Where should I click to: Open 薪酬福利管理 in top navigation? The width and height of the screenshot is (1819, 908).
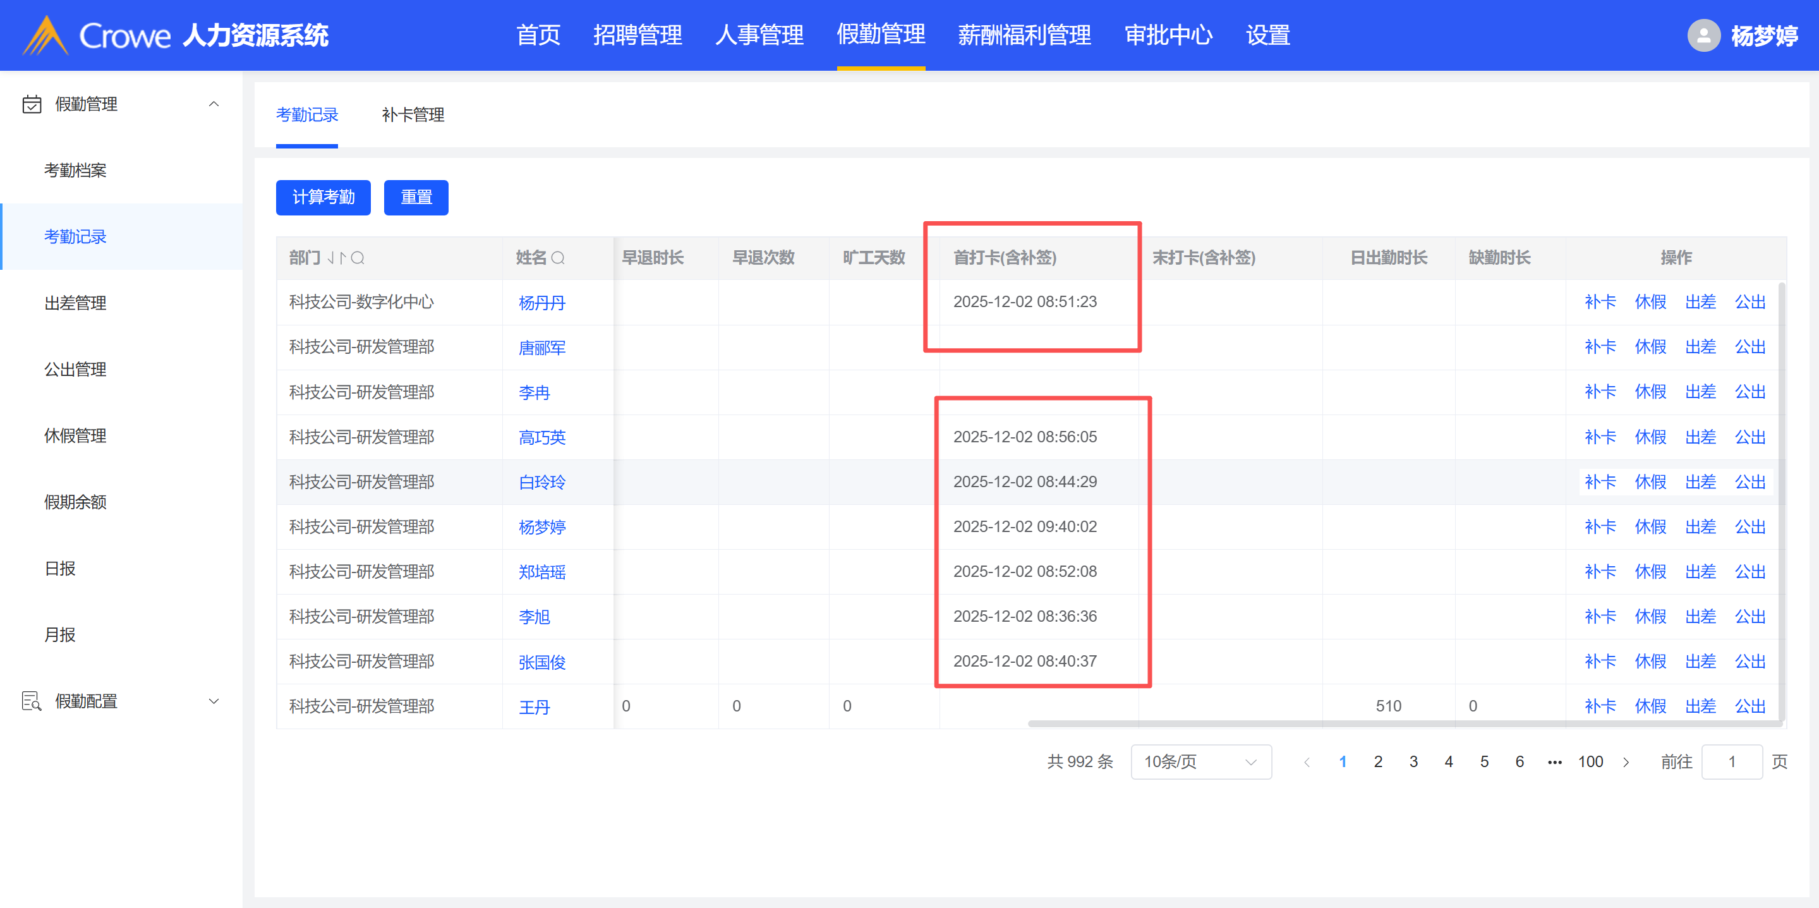point(1024,35)
